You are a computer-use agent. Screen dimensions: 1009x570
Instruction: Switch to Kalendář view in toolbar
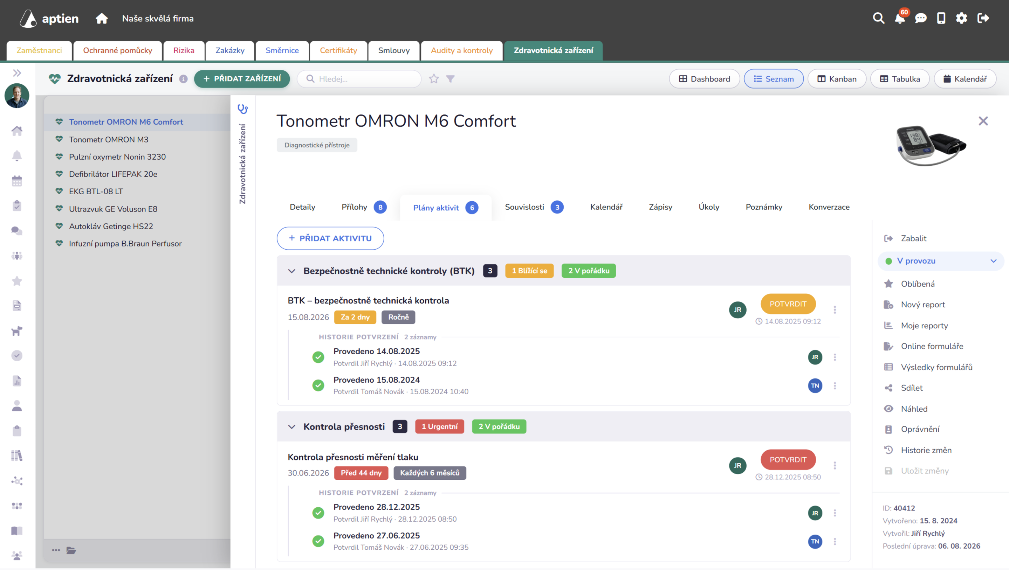tap(965, 79)
